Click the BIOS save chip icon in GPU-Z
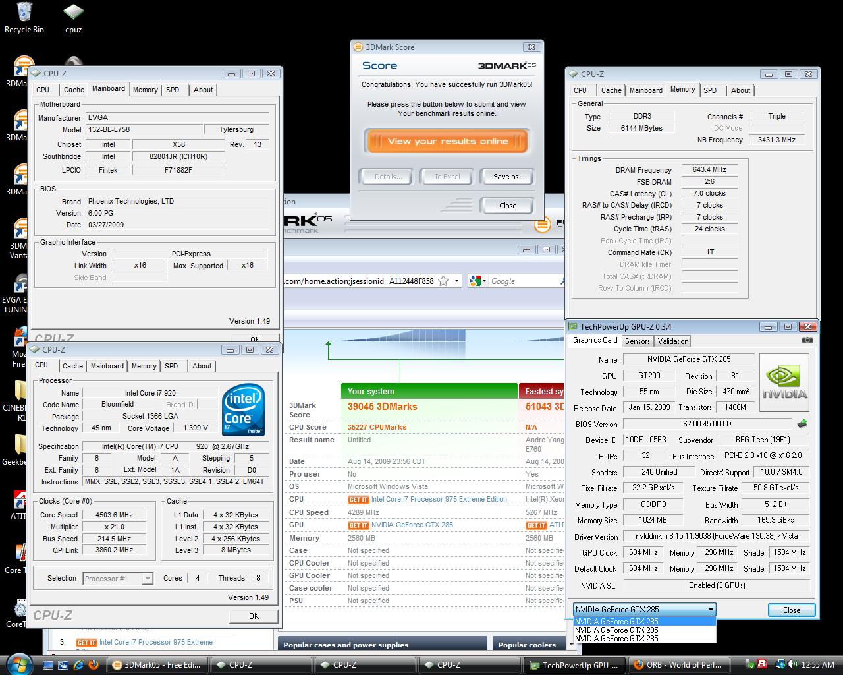 tap(802, 424)
